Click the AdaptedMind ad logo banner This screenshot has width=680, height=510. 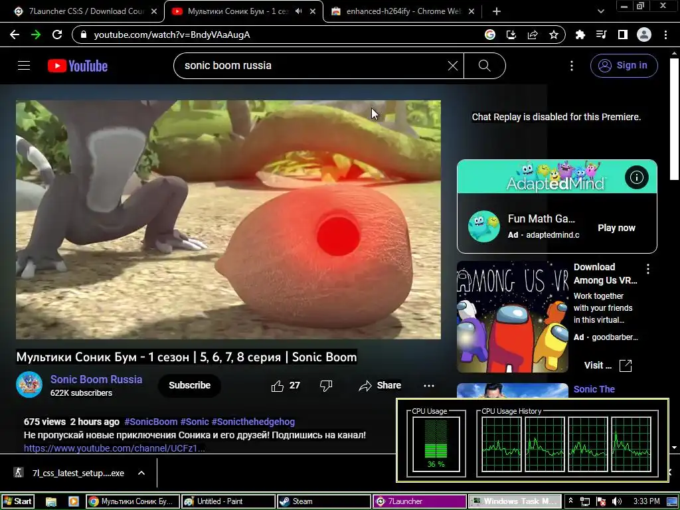557,177
